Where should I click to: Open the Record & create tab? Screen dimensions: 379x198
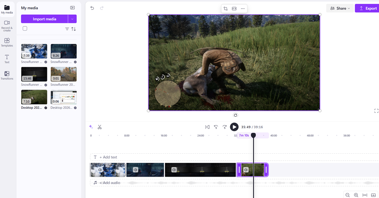click(x=7, y=26)
